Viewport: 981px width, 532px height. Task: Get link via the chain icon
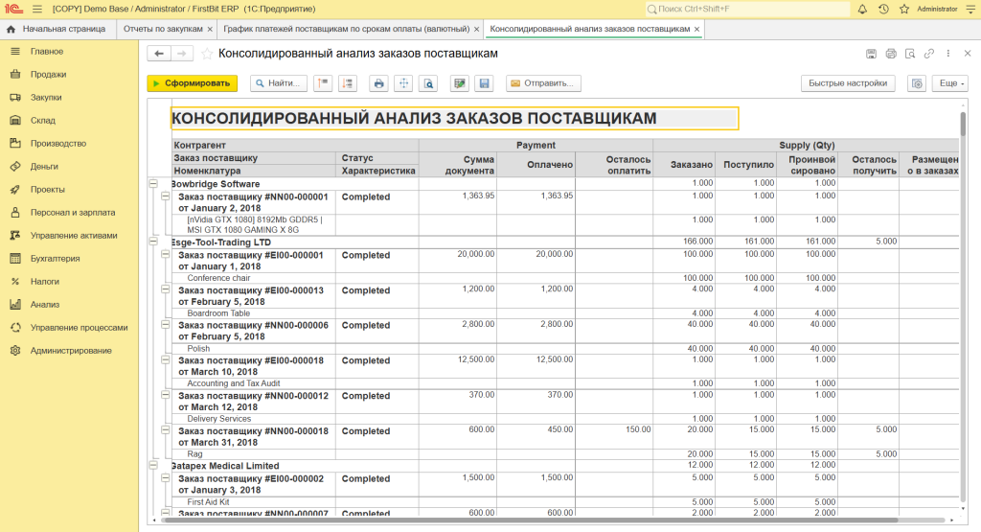click(929, 54)
